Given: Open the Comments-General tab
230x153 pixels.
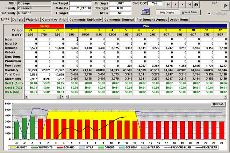Looking at the screenshot, I should [x=119, y=20].
